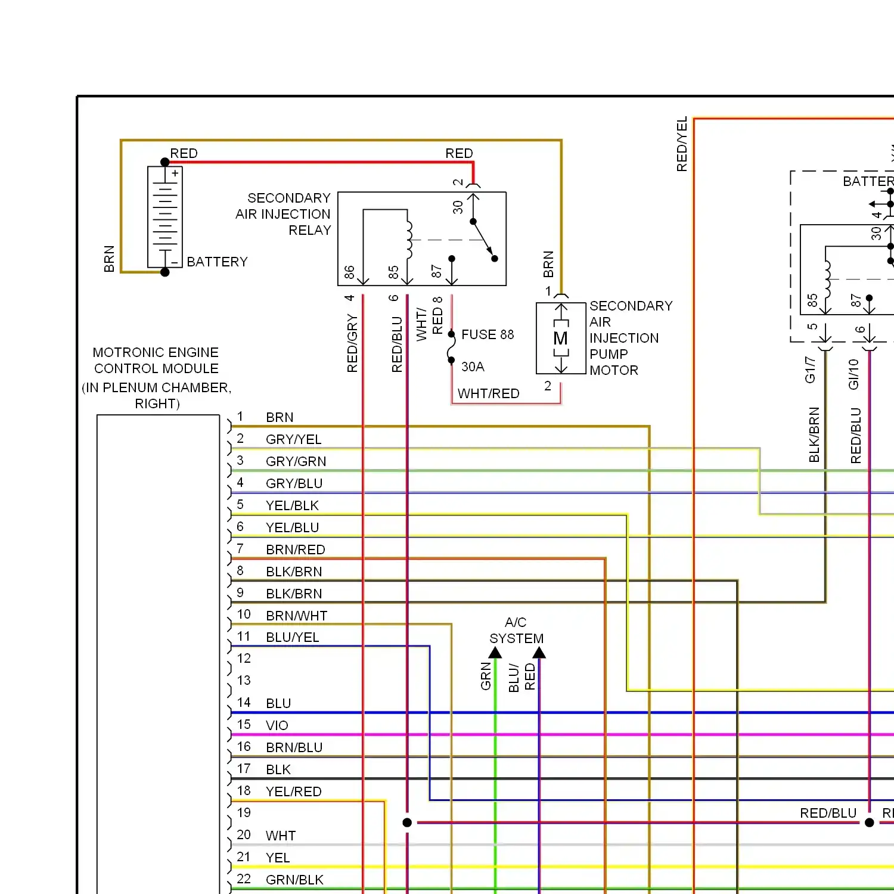Select the MOTRONIC ENGINE CONTROL MODULE heading

coord(156,361)
